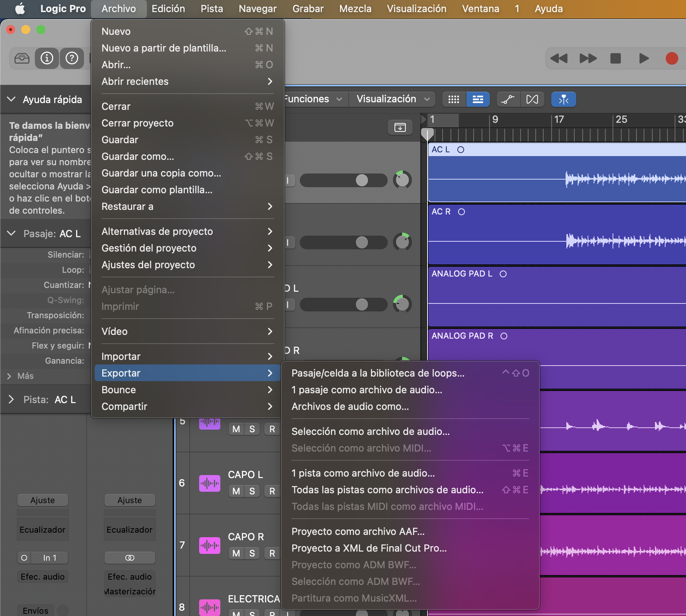Solo track 5

coord(252,429)
